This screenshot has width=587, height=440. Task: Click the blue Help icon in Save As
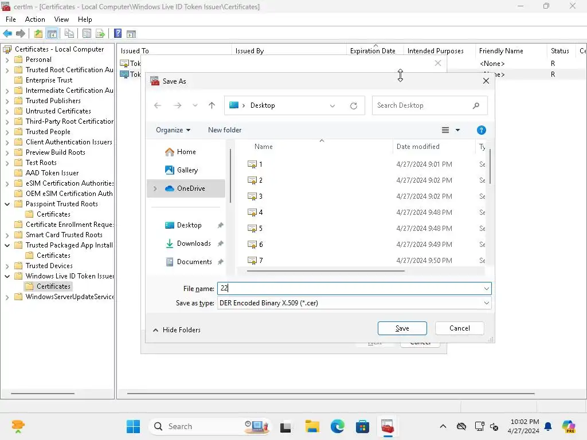click(482, 130)
